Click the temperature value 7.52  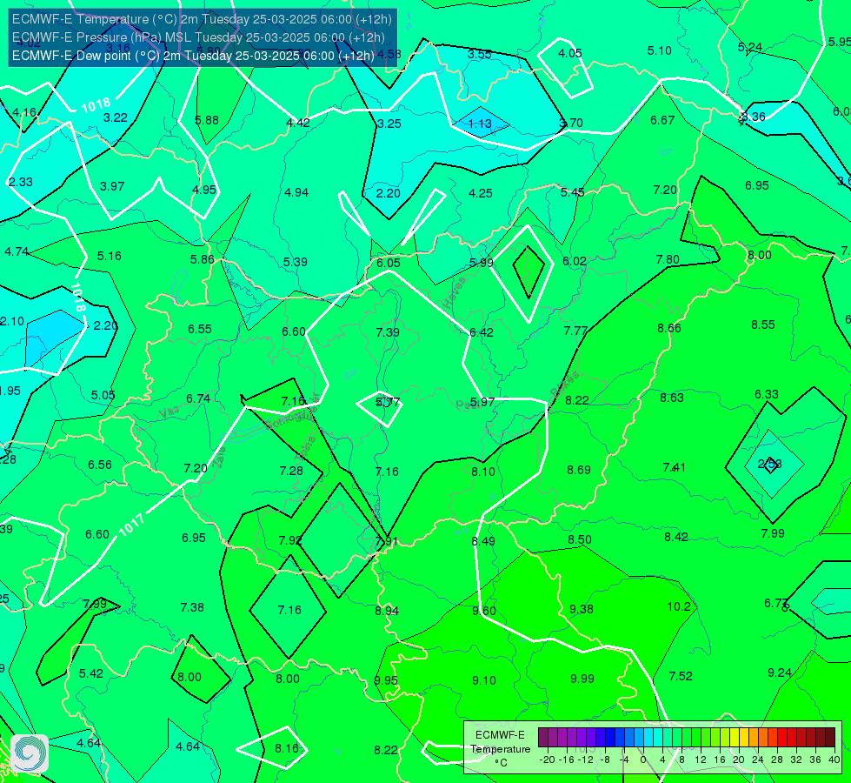coord(681,677)
